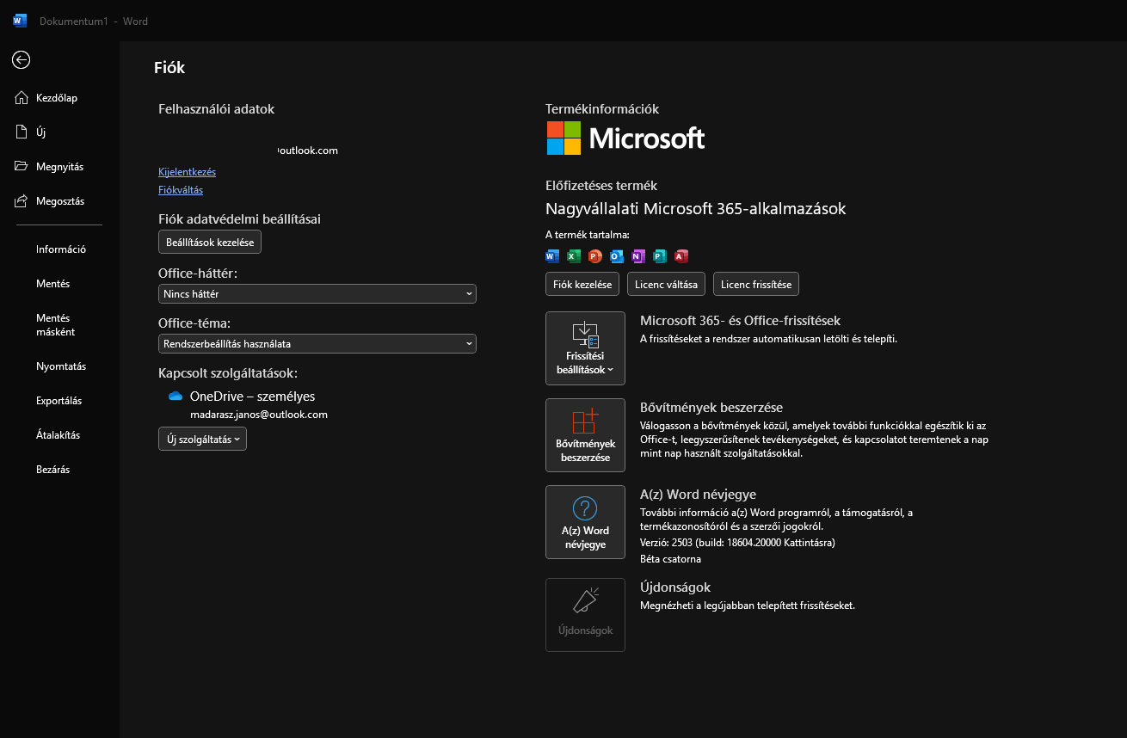Go to Megosztás in the sidebar
1127x738 pixels.
(59, 201)
